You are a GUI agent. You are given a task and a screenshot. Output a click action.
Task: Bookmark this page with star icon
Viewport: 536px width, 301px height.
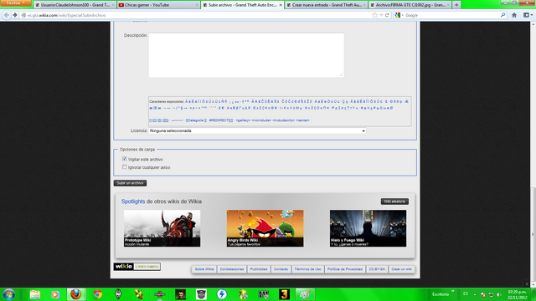click(x=375, y=15)
